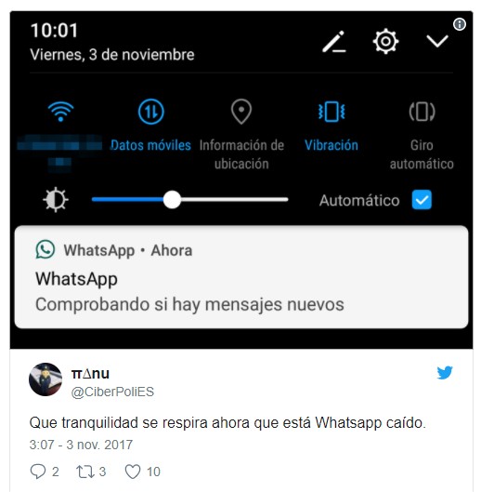
Task: Retweet using the retweet arrows icon
Action: pos(84,472)
